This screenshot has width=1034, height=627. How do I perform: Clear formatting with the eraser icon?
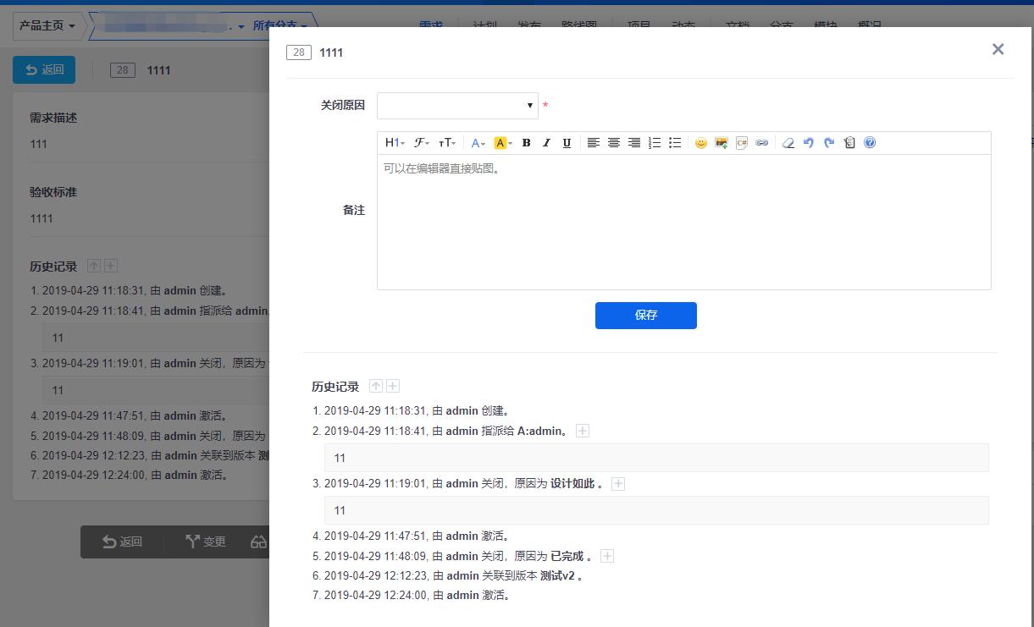coord(788,143)
